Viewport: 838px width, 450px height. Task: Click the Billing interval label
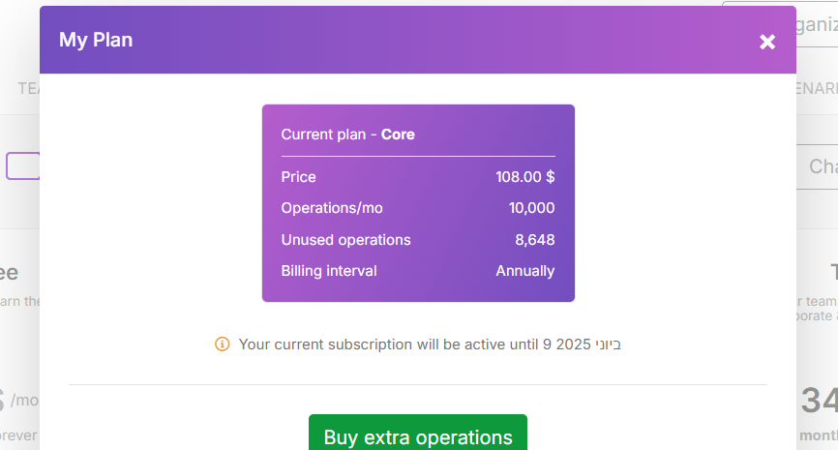click(329, 271)
